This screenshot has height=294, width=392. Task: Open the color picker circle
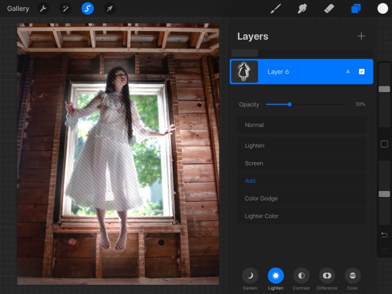tap(383, 9)
